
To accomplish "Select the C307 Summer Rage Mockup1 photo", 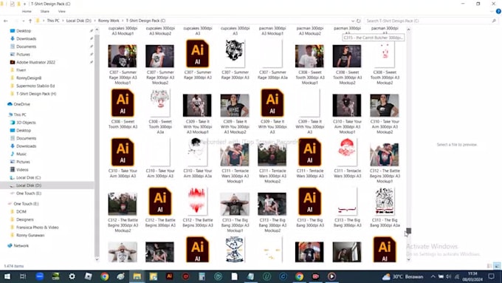I will click(x=123, y=56).
